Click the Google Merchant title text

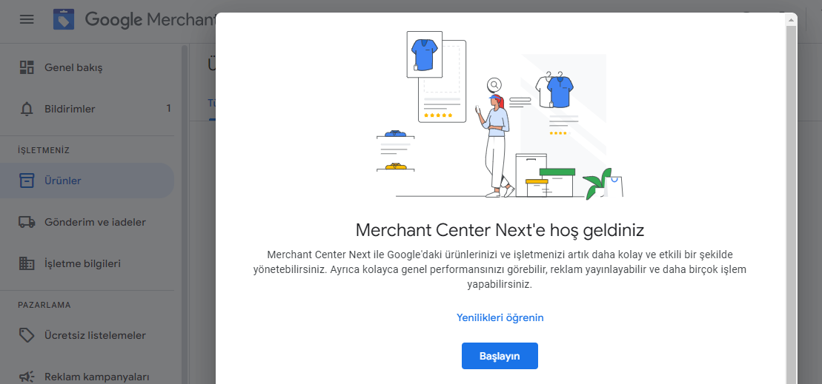[x=150, y=19]
